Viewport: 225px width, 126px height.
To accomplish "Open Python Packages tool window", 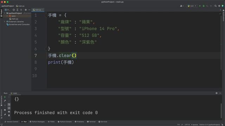I will click(37, 122).
